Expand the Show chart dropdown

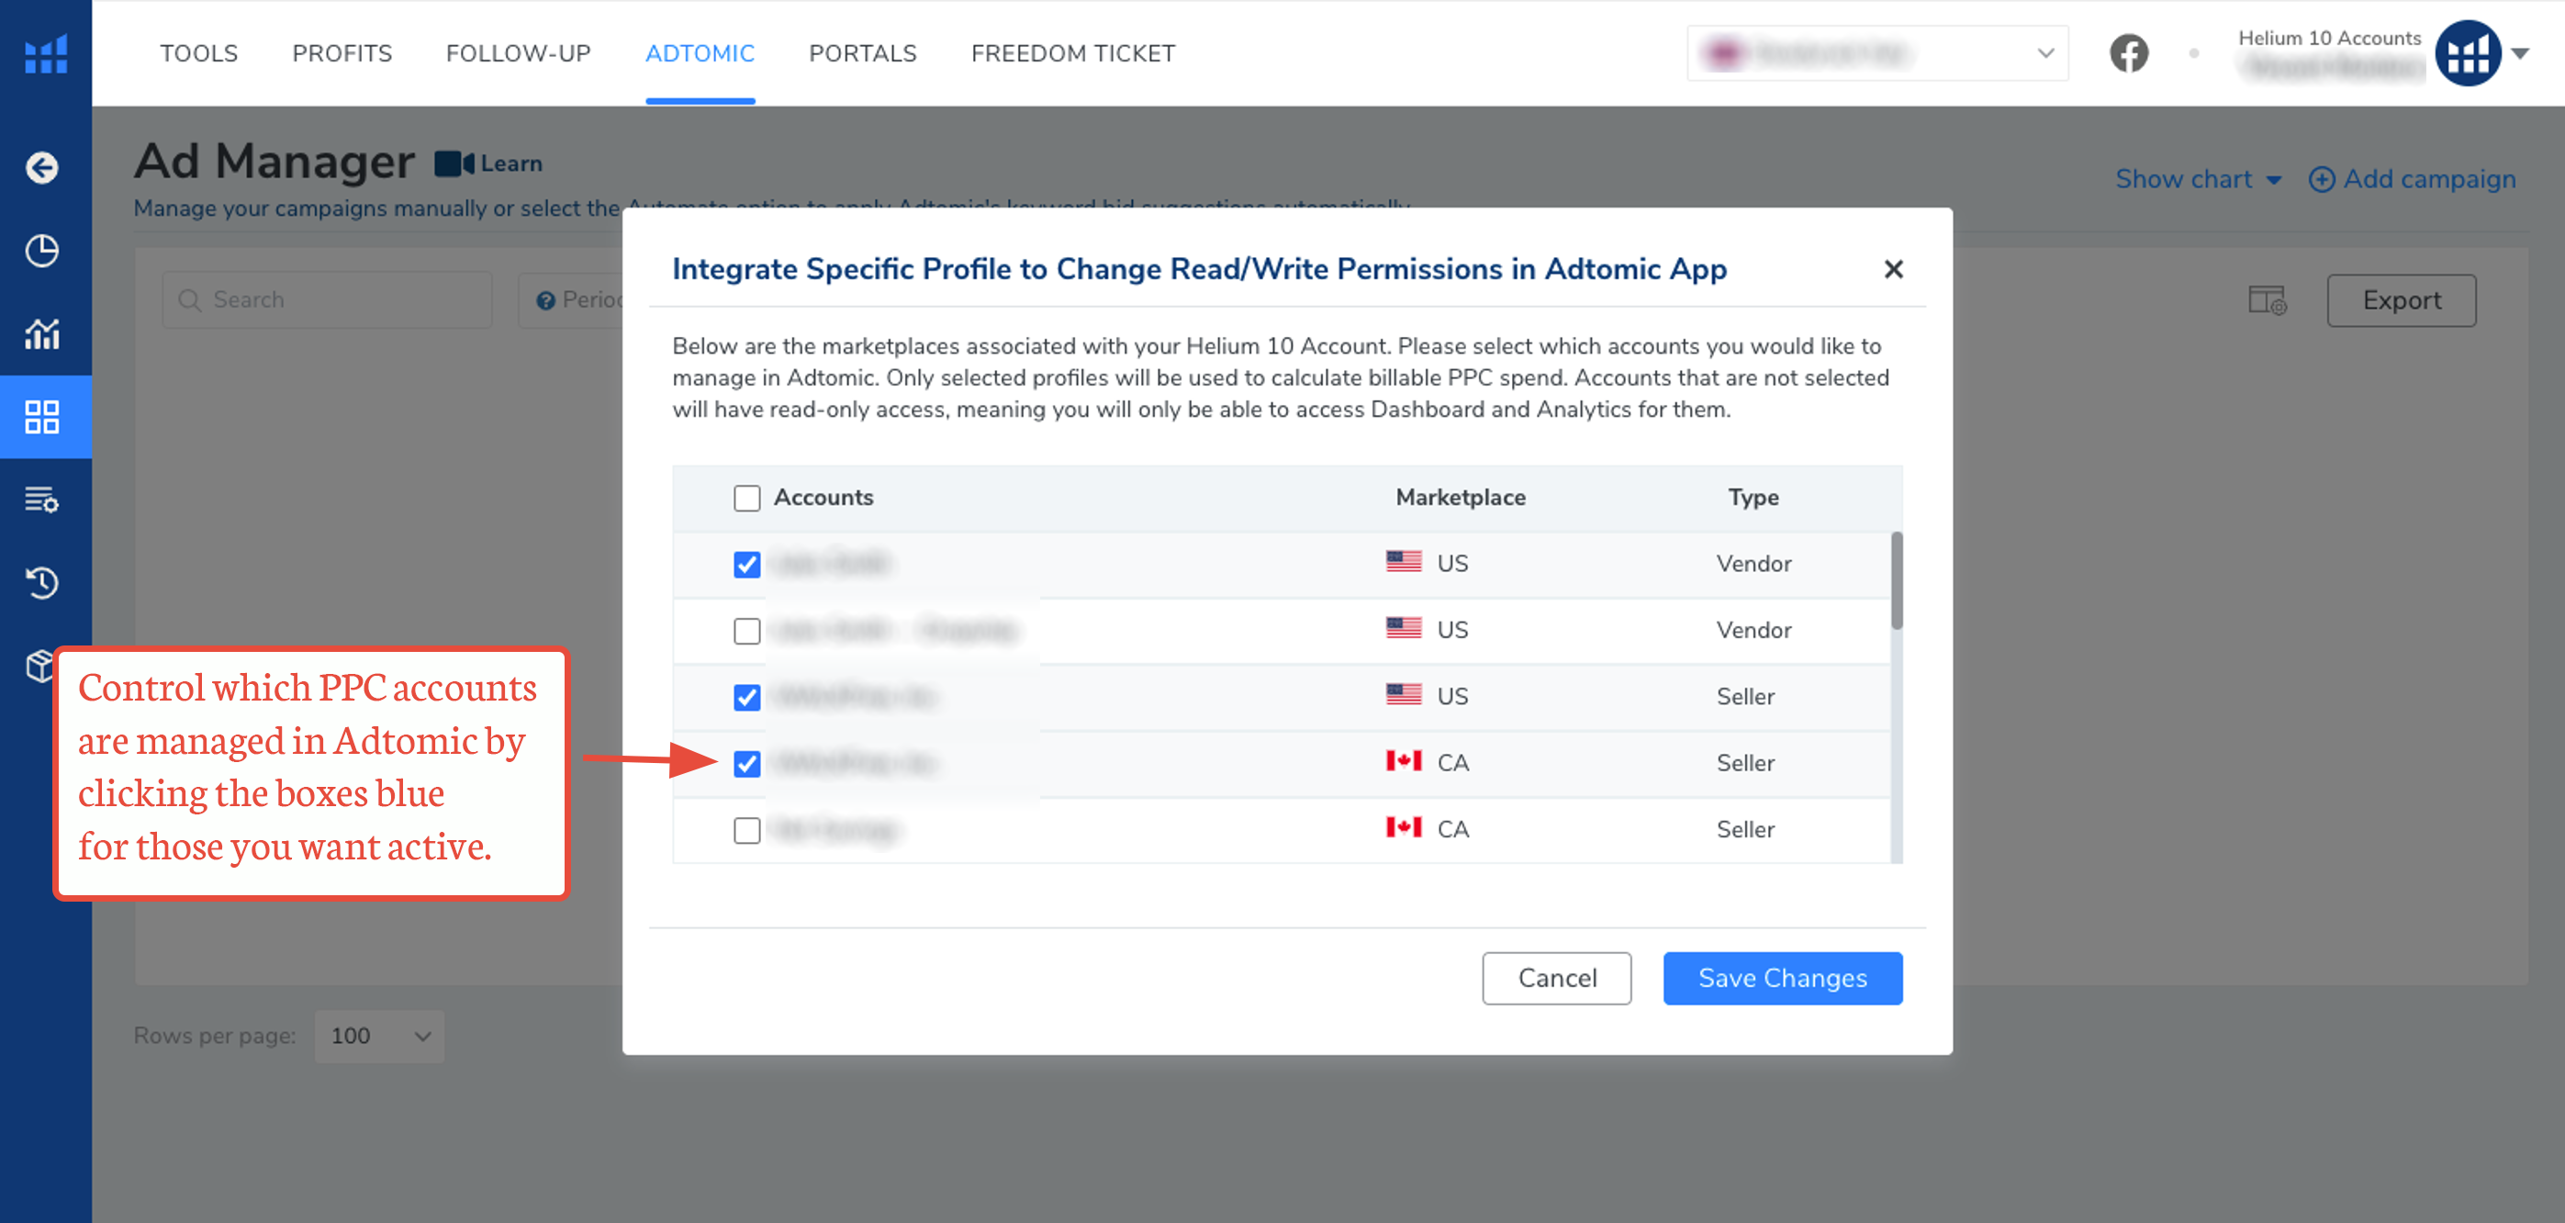(2198, 179)
